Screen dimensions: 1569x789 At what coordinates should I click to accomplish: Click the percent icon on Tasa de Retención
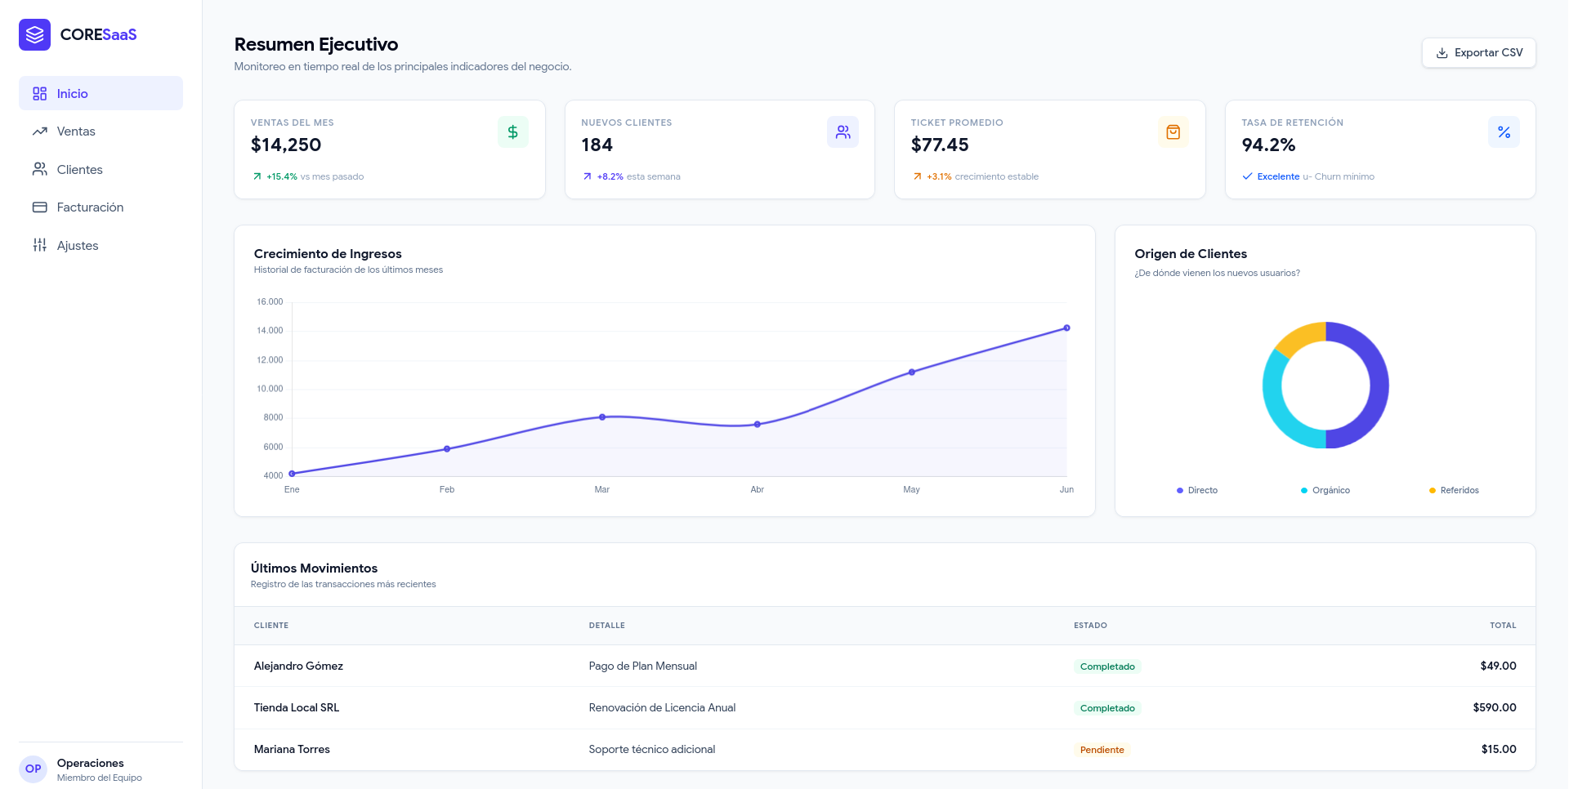pyautogui.click(x=1504, y=132)
